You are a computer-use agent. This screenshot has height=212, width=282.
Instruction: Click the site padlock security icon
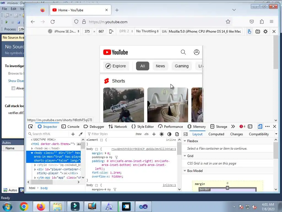tap(84, 22)
